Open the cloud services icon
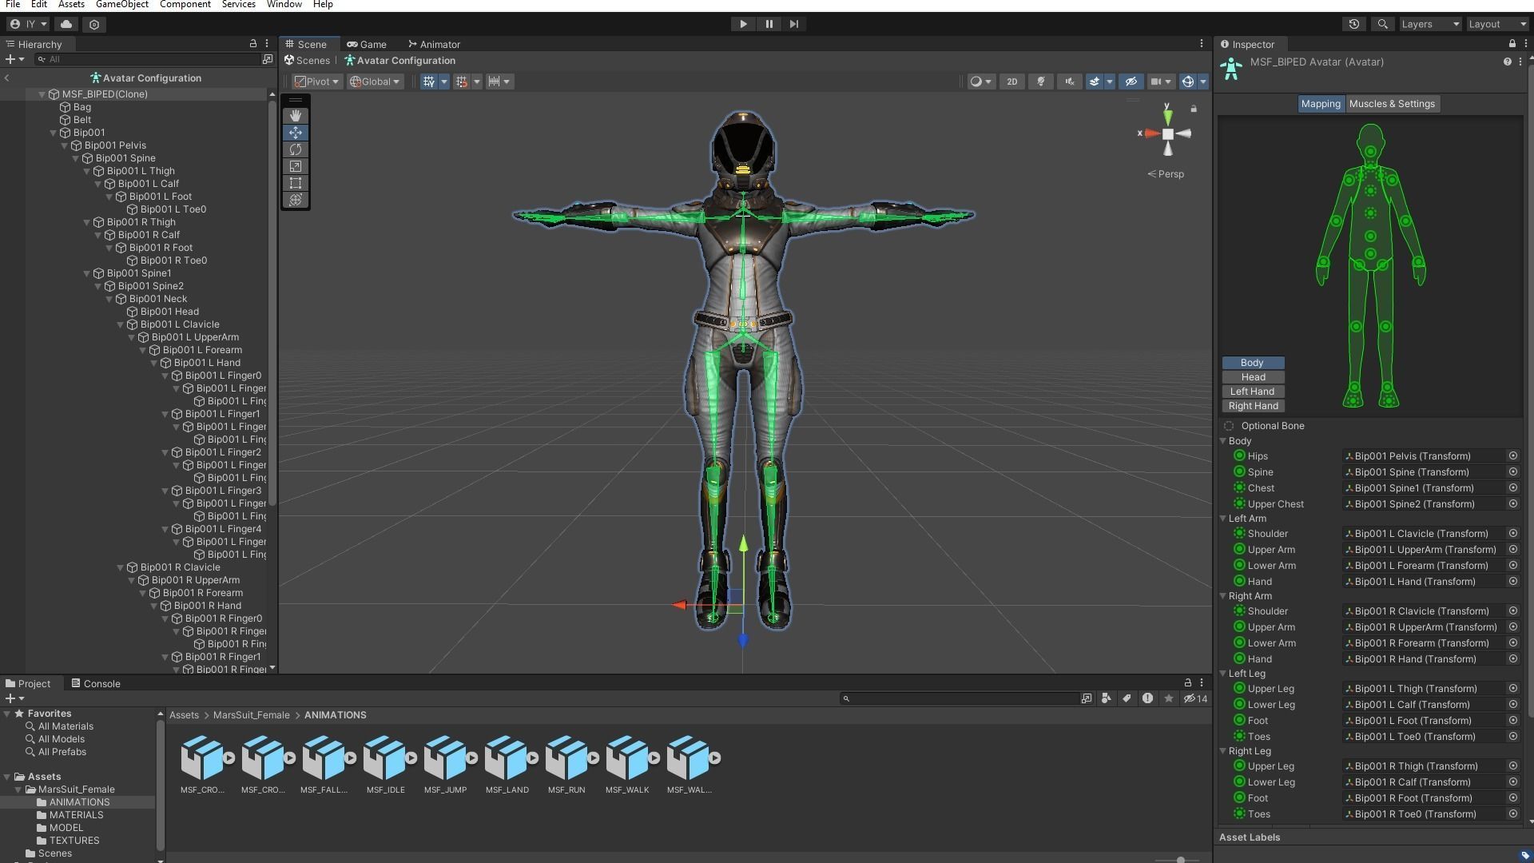Viewport: 1534px width, 863px height. click(x=66, y=24)
